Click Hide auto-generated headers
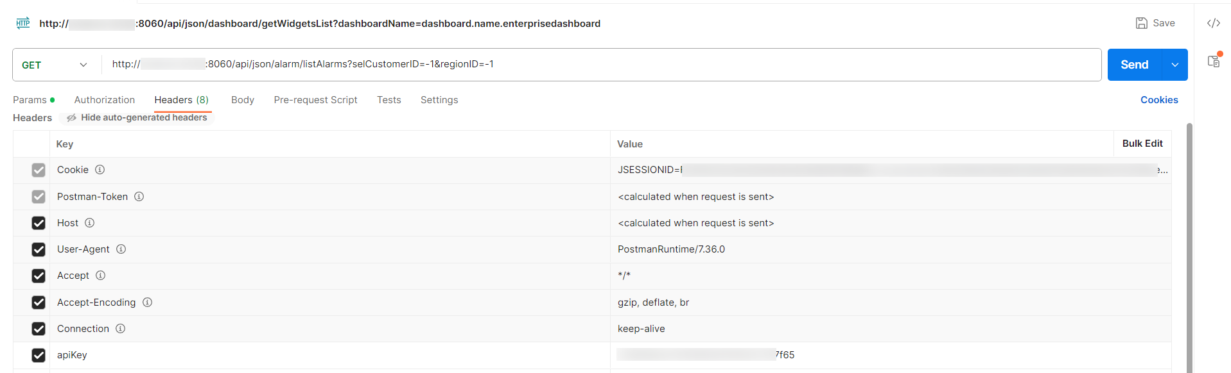Image resolution: width=1231 pixels, height=373 pixels. (137, 117)
